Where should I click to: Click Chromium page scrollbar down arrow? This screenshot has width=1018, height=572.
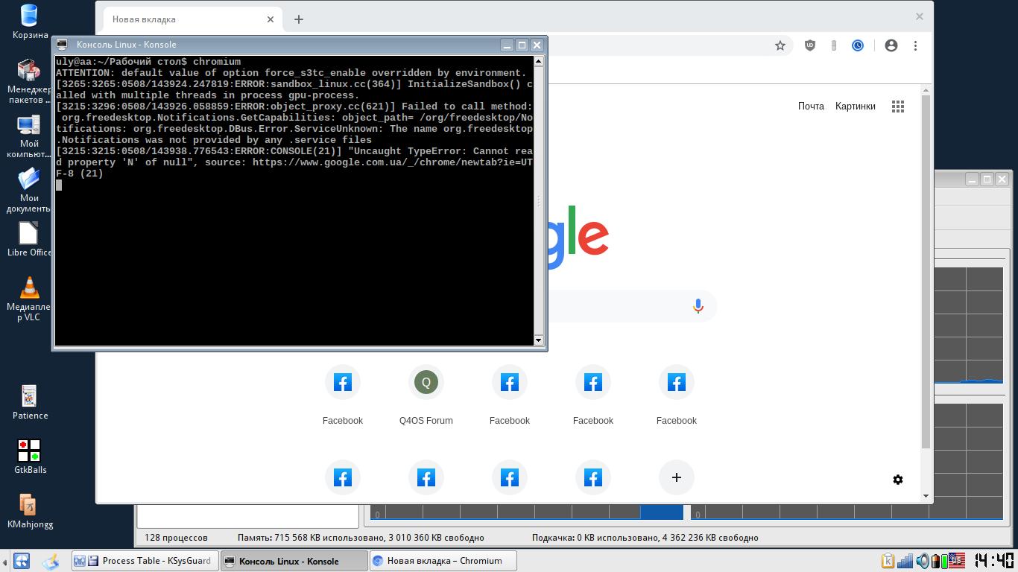click(x=926, y=495)
